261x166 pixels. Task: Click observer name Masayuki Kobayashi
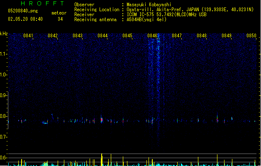point(149,5)
